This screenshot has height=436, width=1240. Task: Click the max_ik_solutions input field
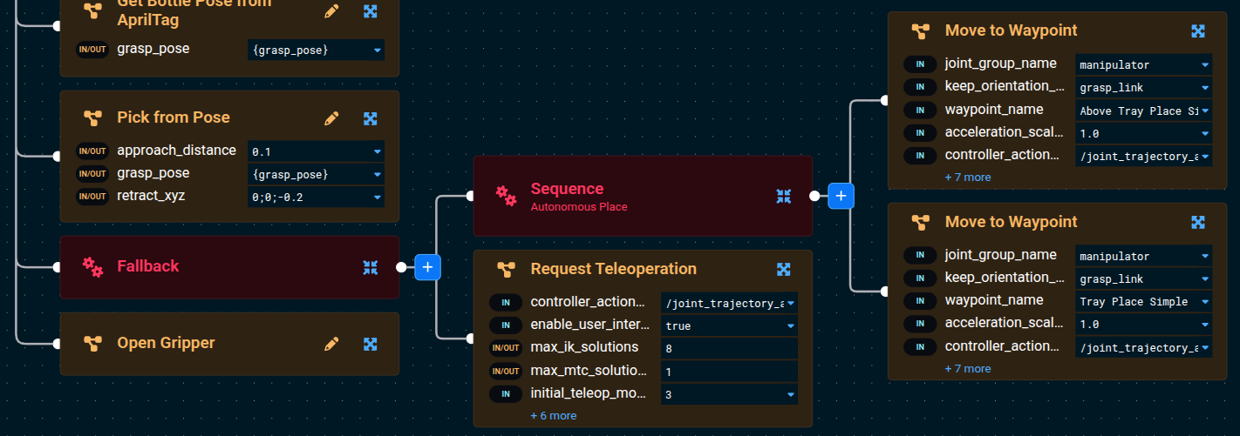(x=729, y=348)
